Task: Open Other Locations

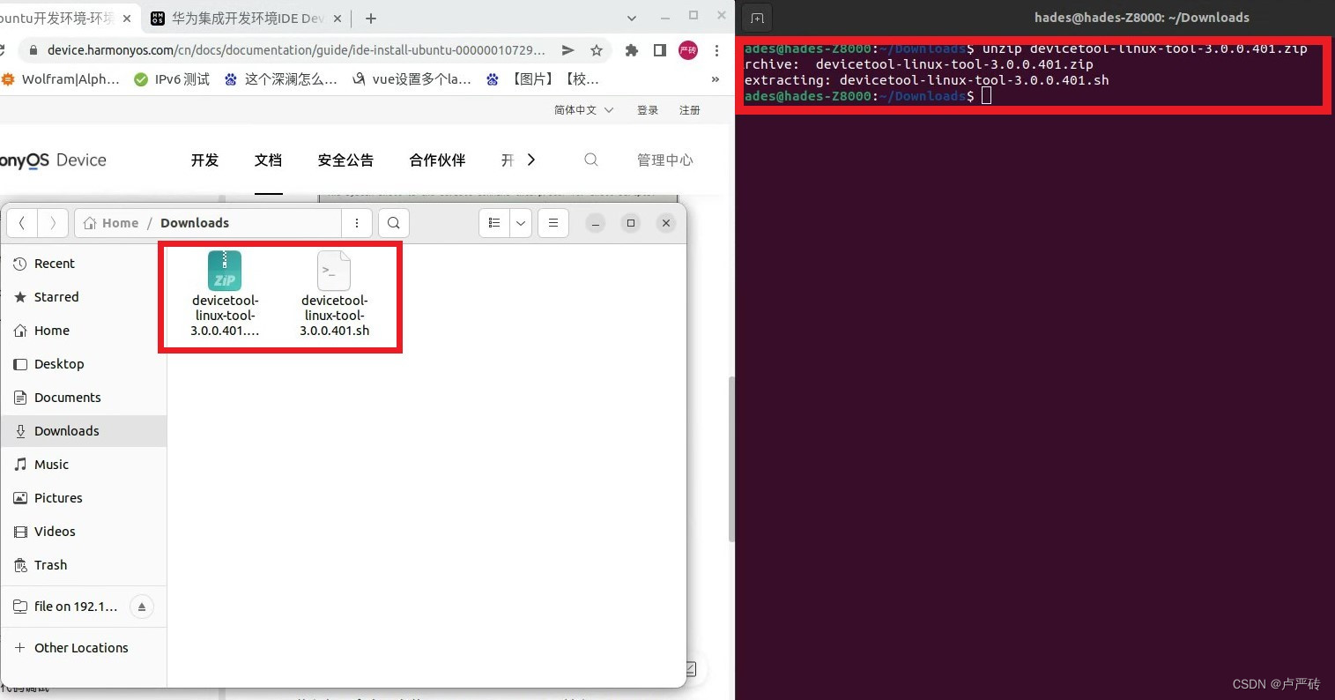Action: point(84,648)
